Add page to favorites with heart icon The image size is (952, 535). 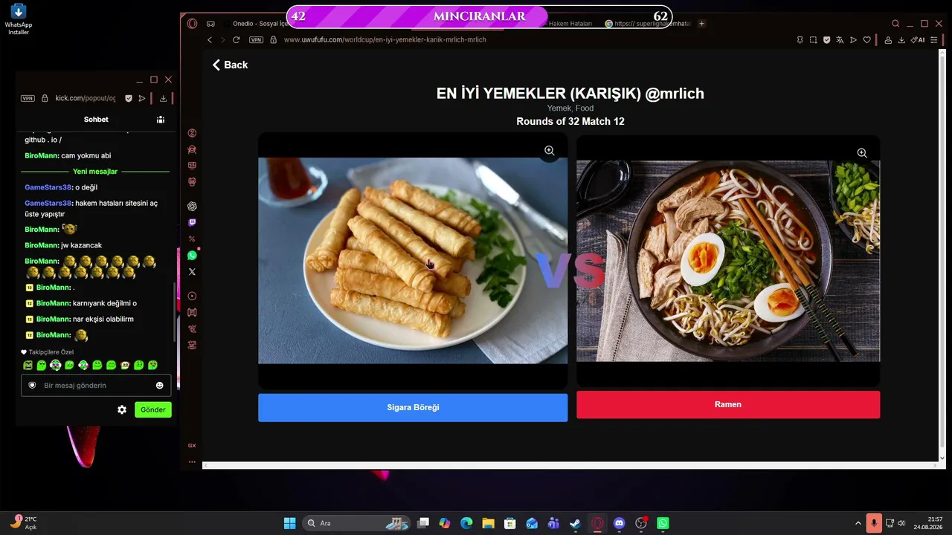tap(866, 40)
